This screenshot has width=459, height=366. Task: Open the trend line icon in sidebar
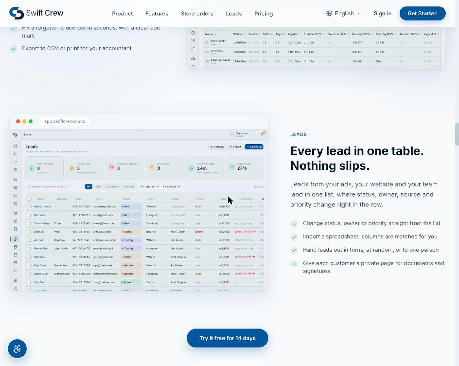(15, 162)
